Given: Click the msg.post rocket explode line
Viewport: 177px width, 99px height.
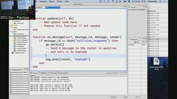Looking at the screenshot, I should click(x=68, y=59).
